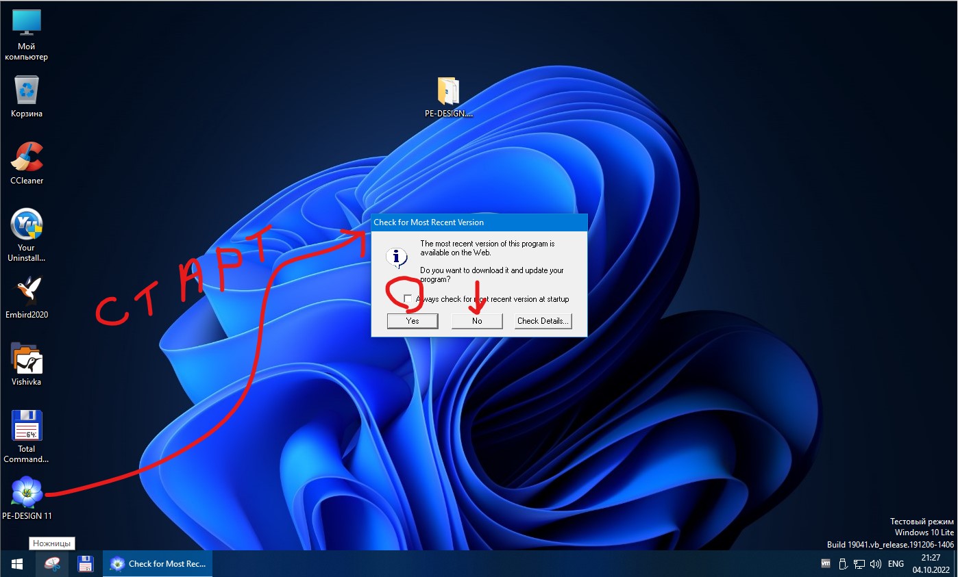
Task: Click No to skip the update
Action: [477, 321]
